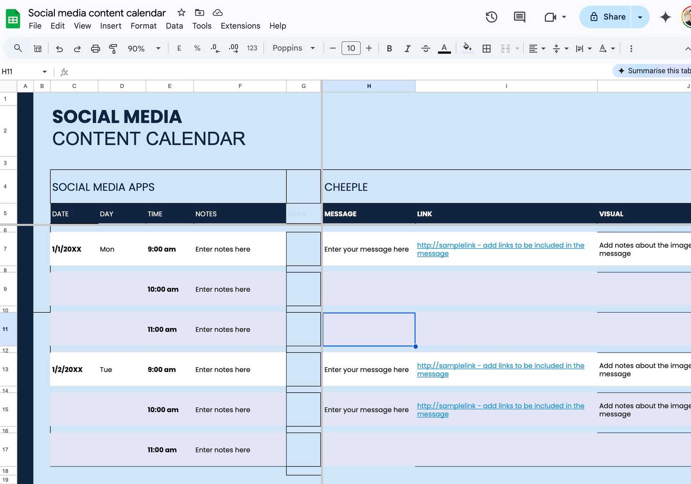Click the cell name box showing H11
691x484 pixels.
coord(23,72)
